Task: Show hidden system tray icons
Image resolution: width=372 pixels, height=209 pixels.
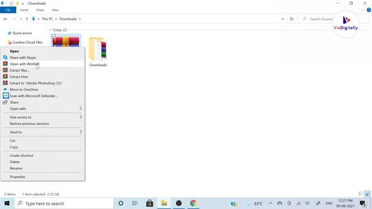Action: (x=270, y=203)
